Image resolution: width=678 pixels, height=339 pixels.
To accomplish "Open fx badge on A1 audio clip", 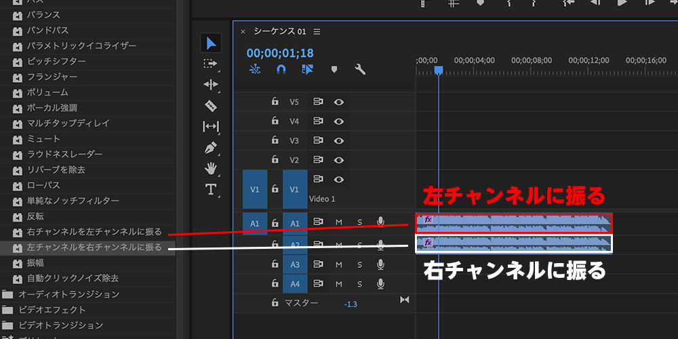I will 428,220.
